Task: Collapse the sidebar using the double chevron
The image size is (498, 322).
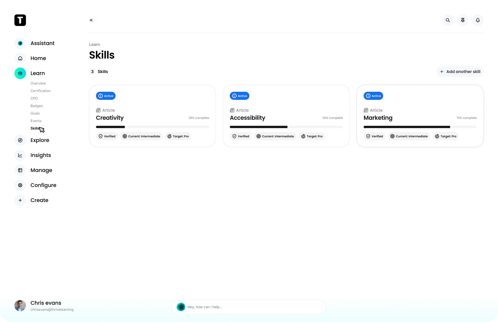Action: click(x=91, y=20)
